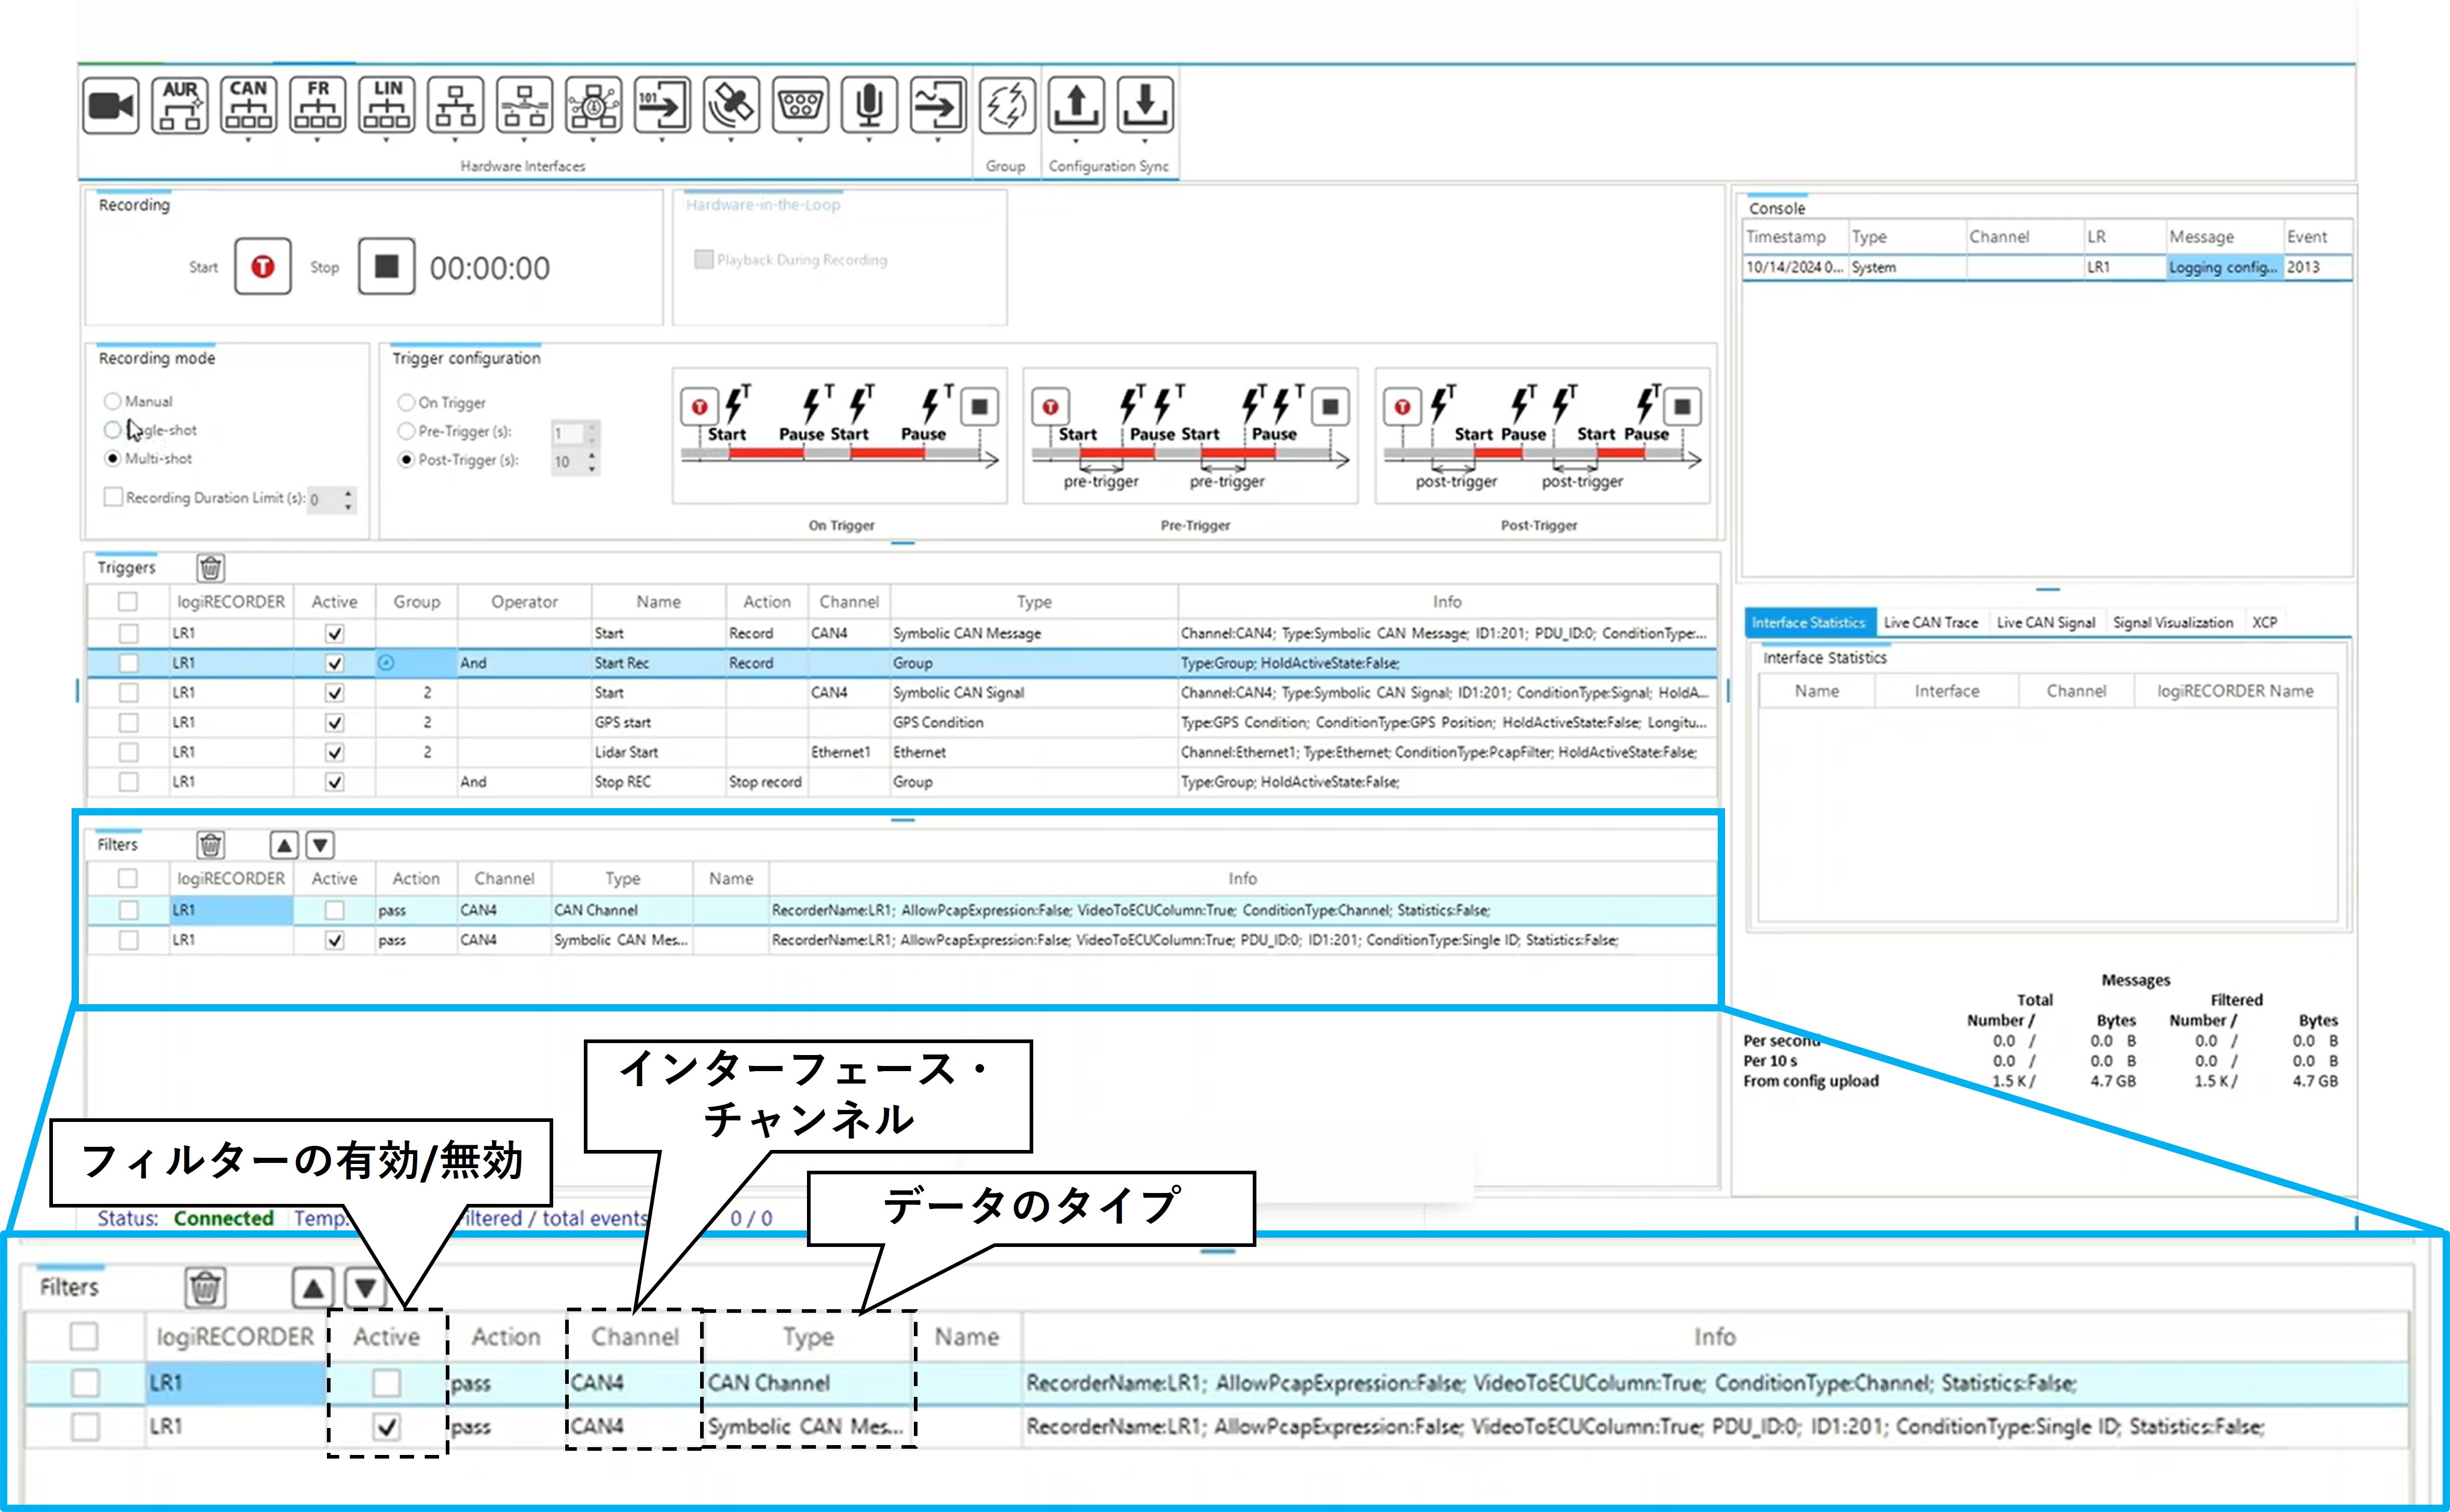Open the FR FlexRay interface

[317, 104]
